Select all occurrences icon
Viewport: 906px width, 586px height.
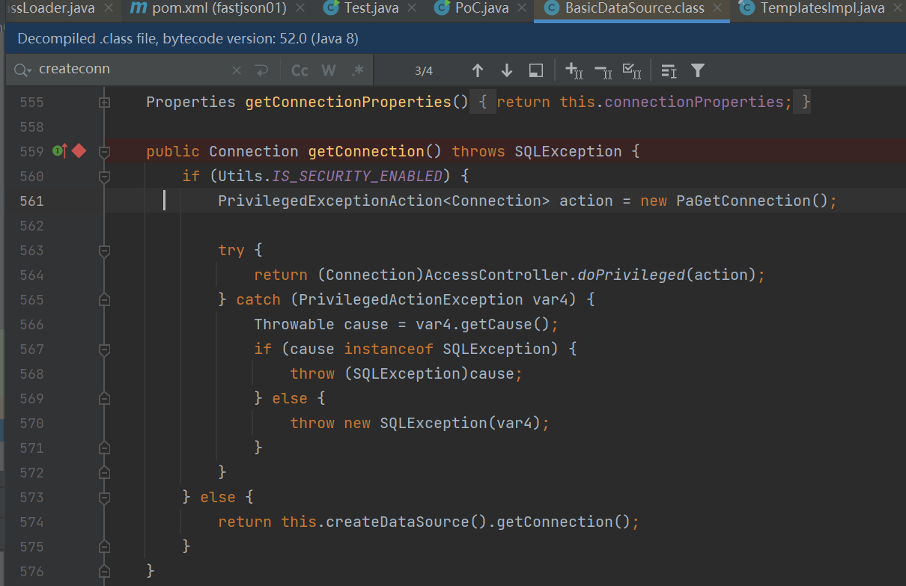coord(631,70)
